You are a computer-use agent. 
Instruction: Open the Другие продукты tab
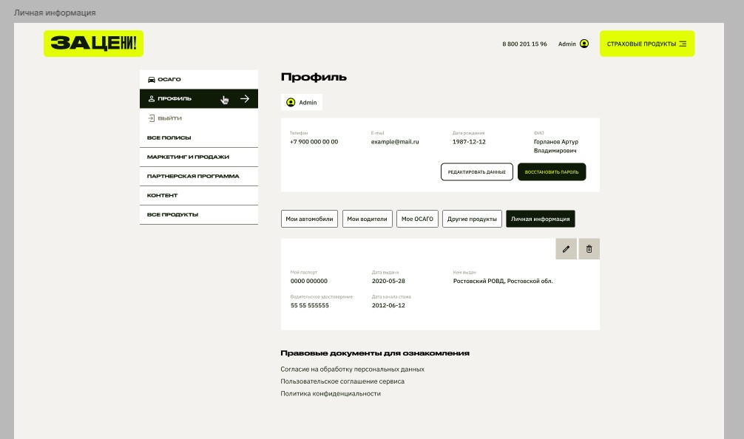(x=472, y=219)
